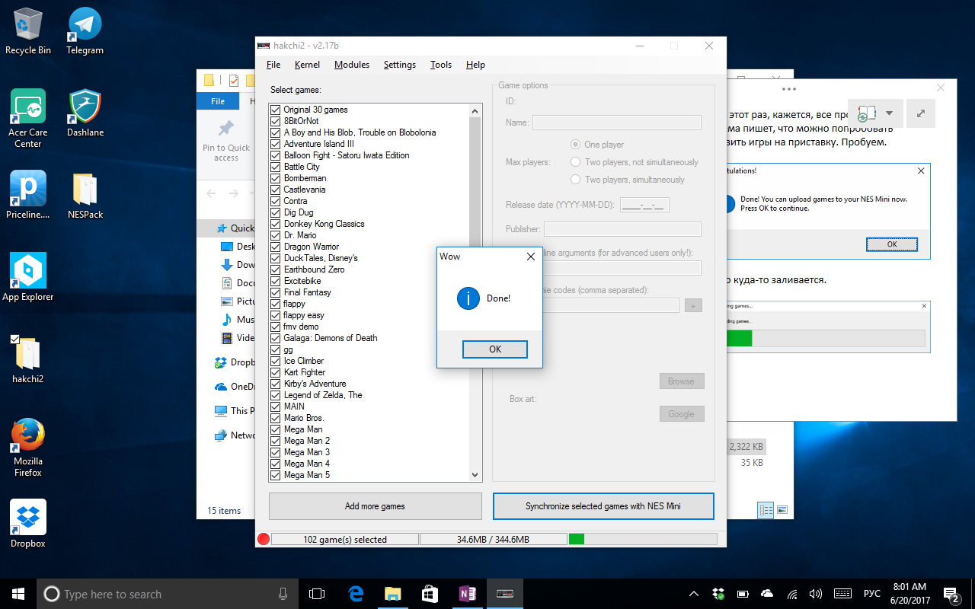975x609 pixels.
Task: Click Add more games button
Action: click(375, 506)
